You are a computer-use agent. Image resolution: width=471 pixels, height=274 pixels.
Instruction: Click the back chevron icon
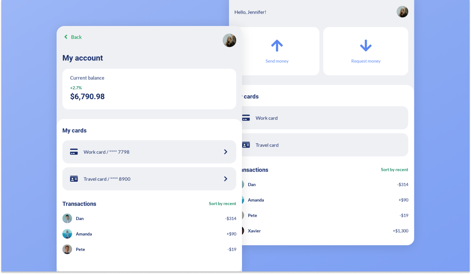tap(66, 37)
